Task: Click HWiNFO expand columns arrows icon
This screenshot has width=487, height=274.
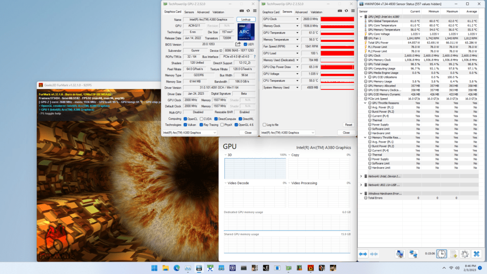Action: click(363, 254)
